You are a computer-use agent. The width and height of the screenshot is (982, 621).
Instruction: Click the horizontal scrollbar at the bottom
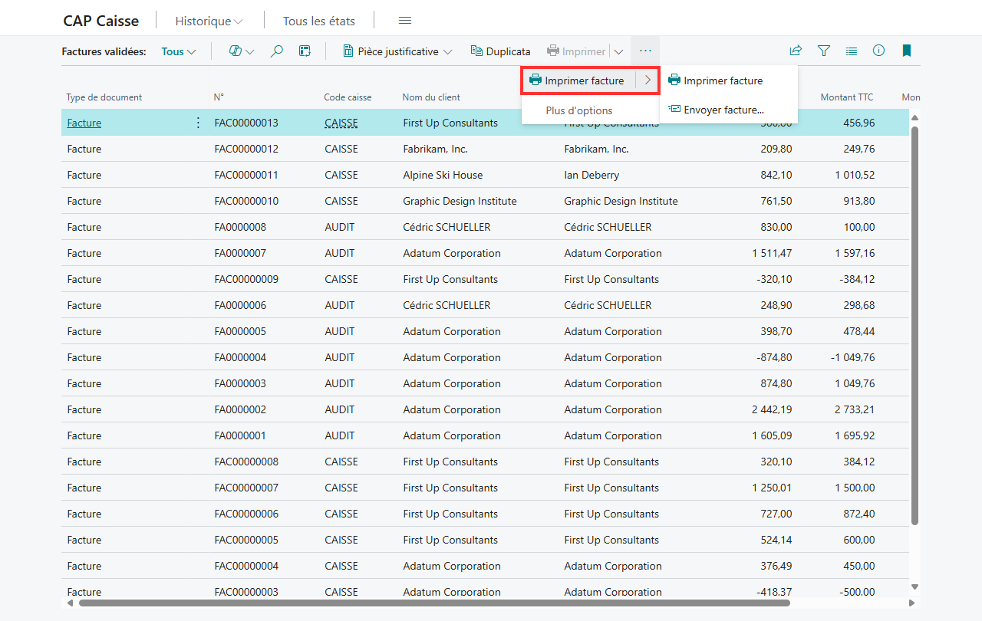[x=434, y=603]
